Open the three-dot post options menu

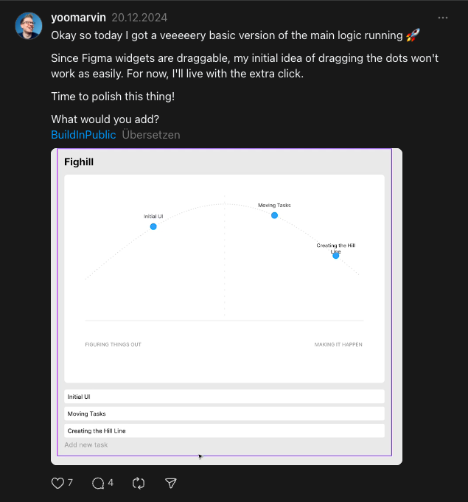(442, 17)
